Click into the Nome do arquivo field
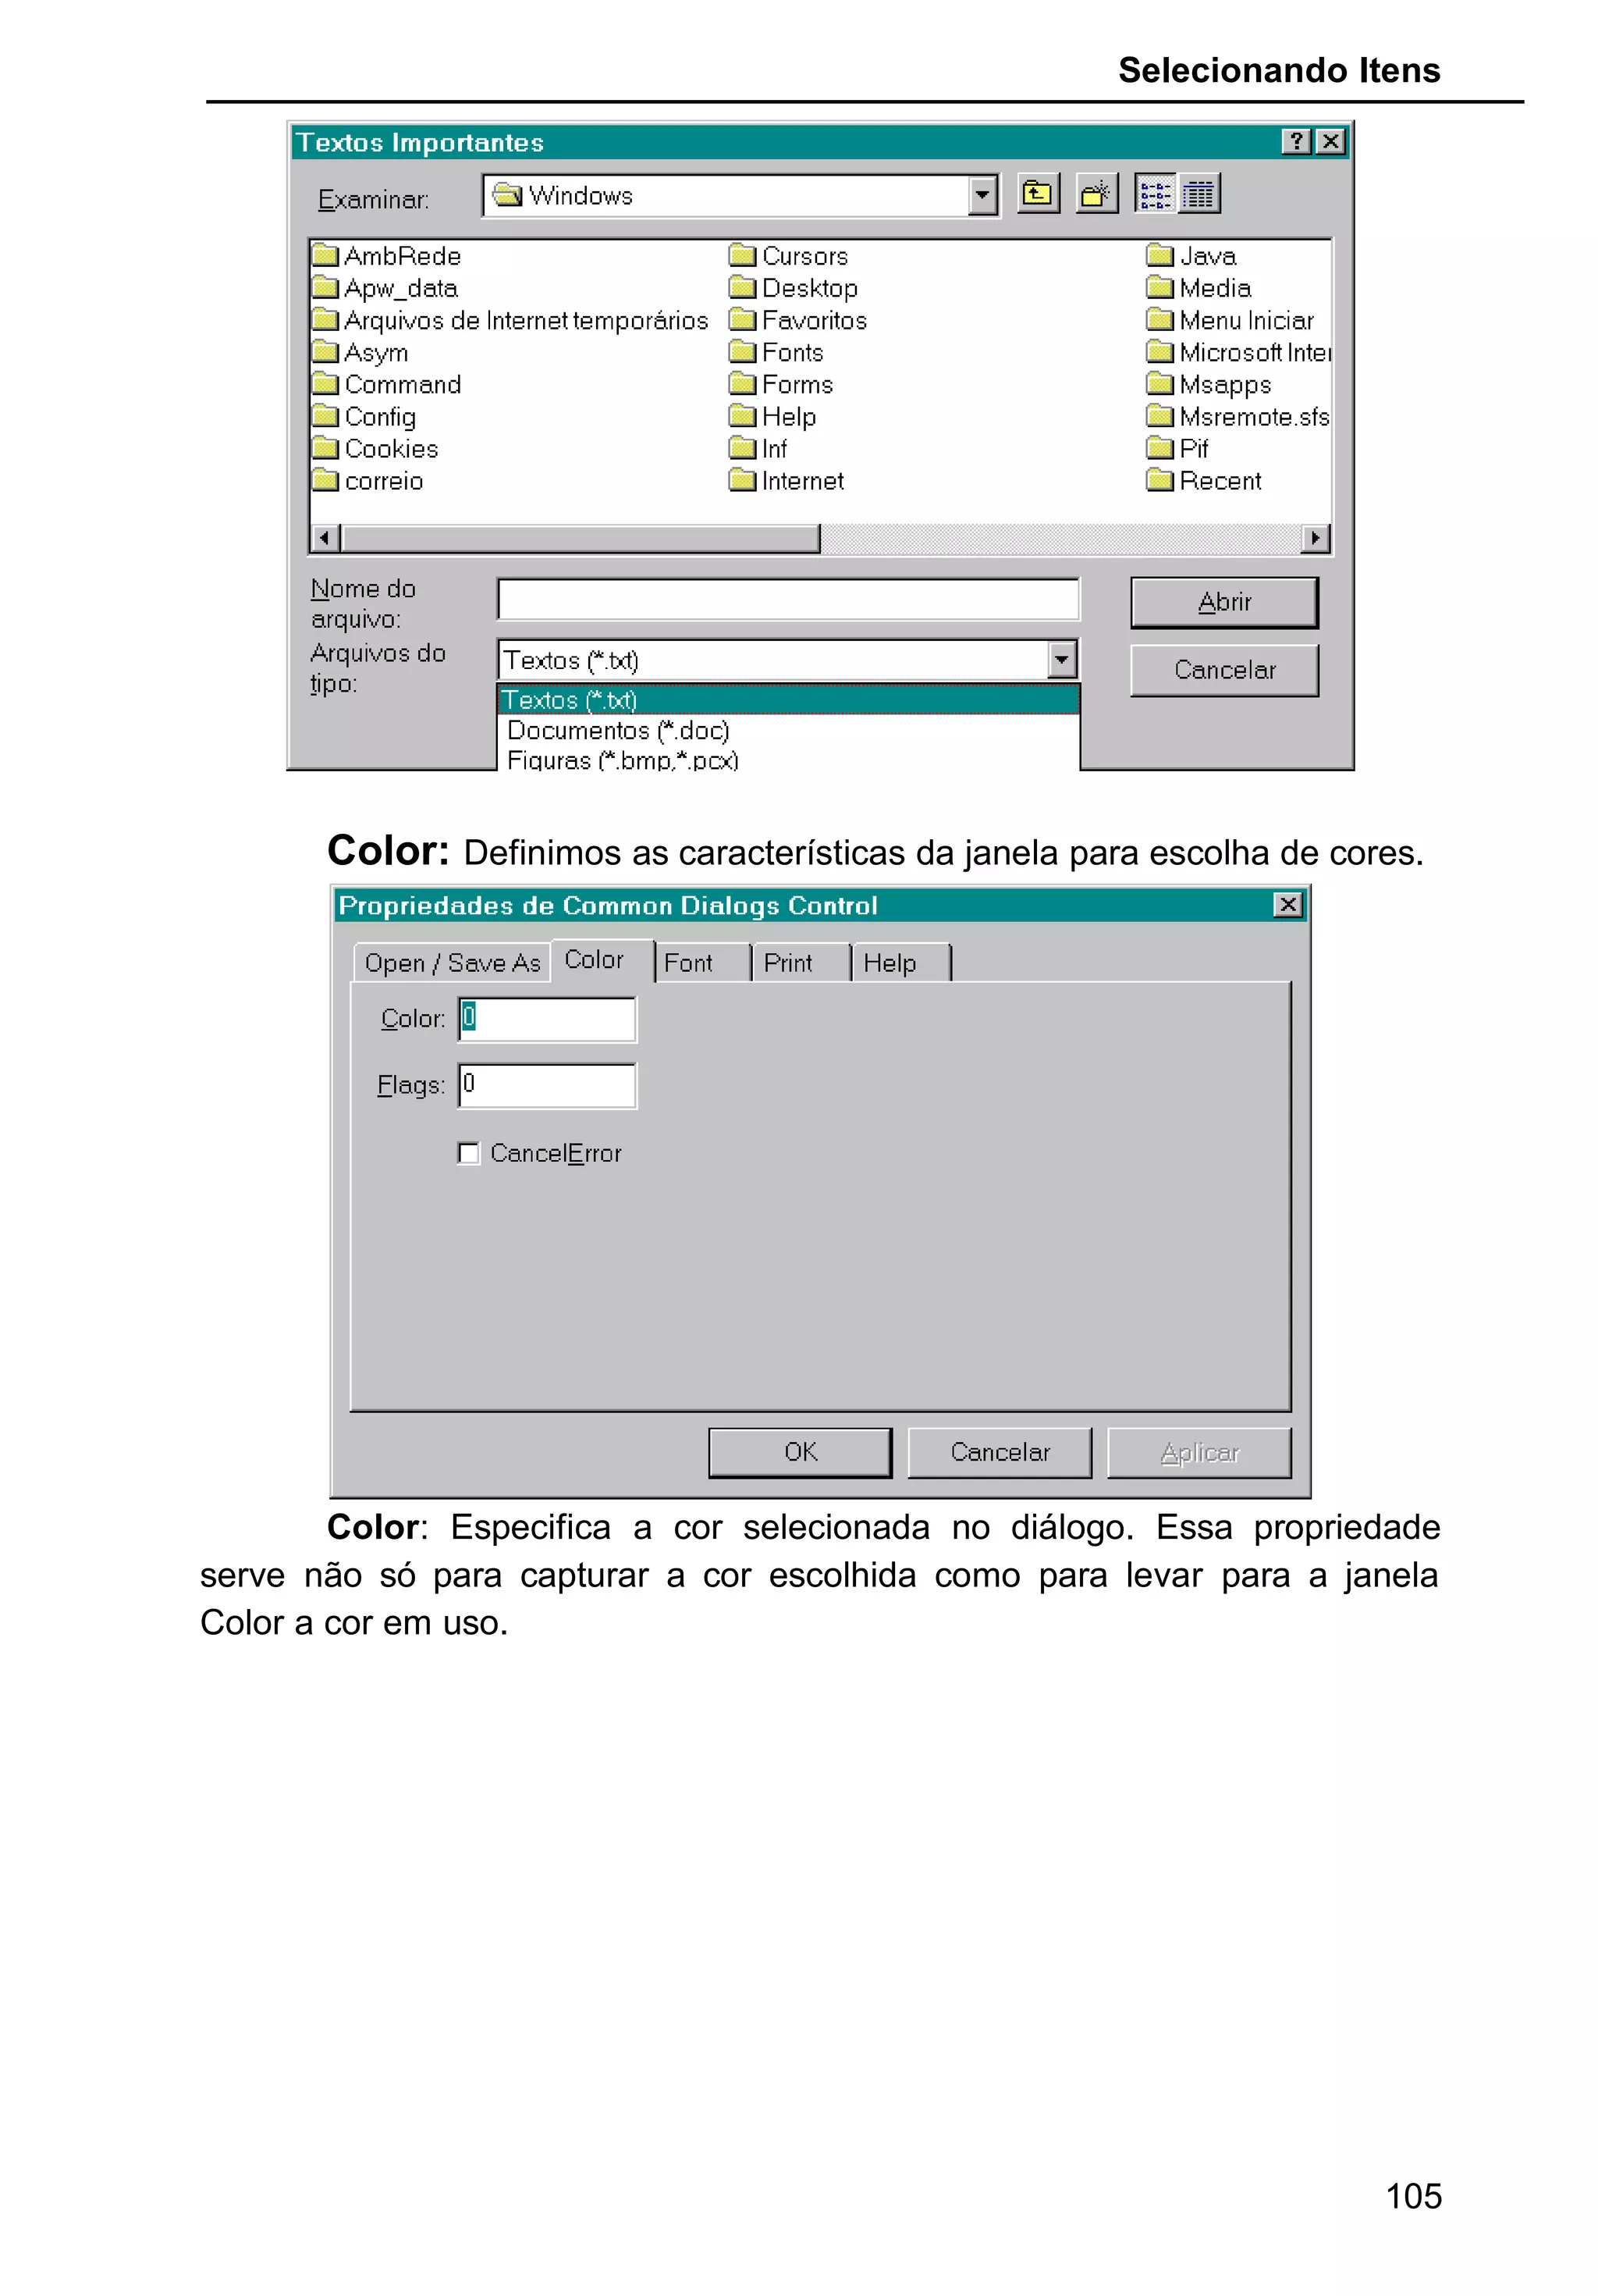Image resolution: width=1598 pixels, height=2296 pixels. pos(787,600)
